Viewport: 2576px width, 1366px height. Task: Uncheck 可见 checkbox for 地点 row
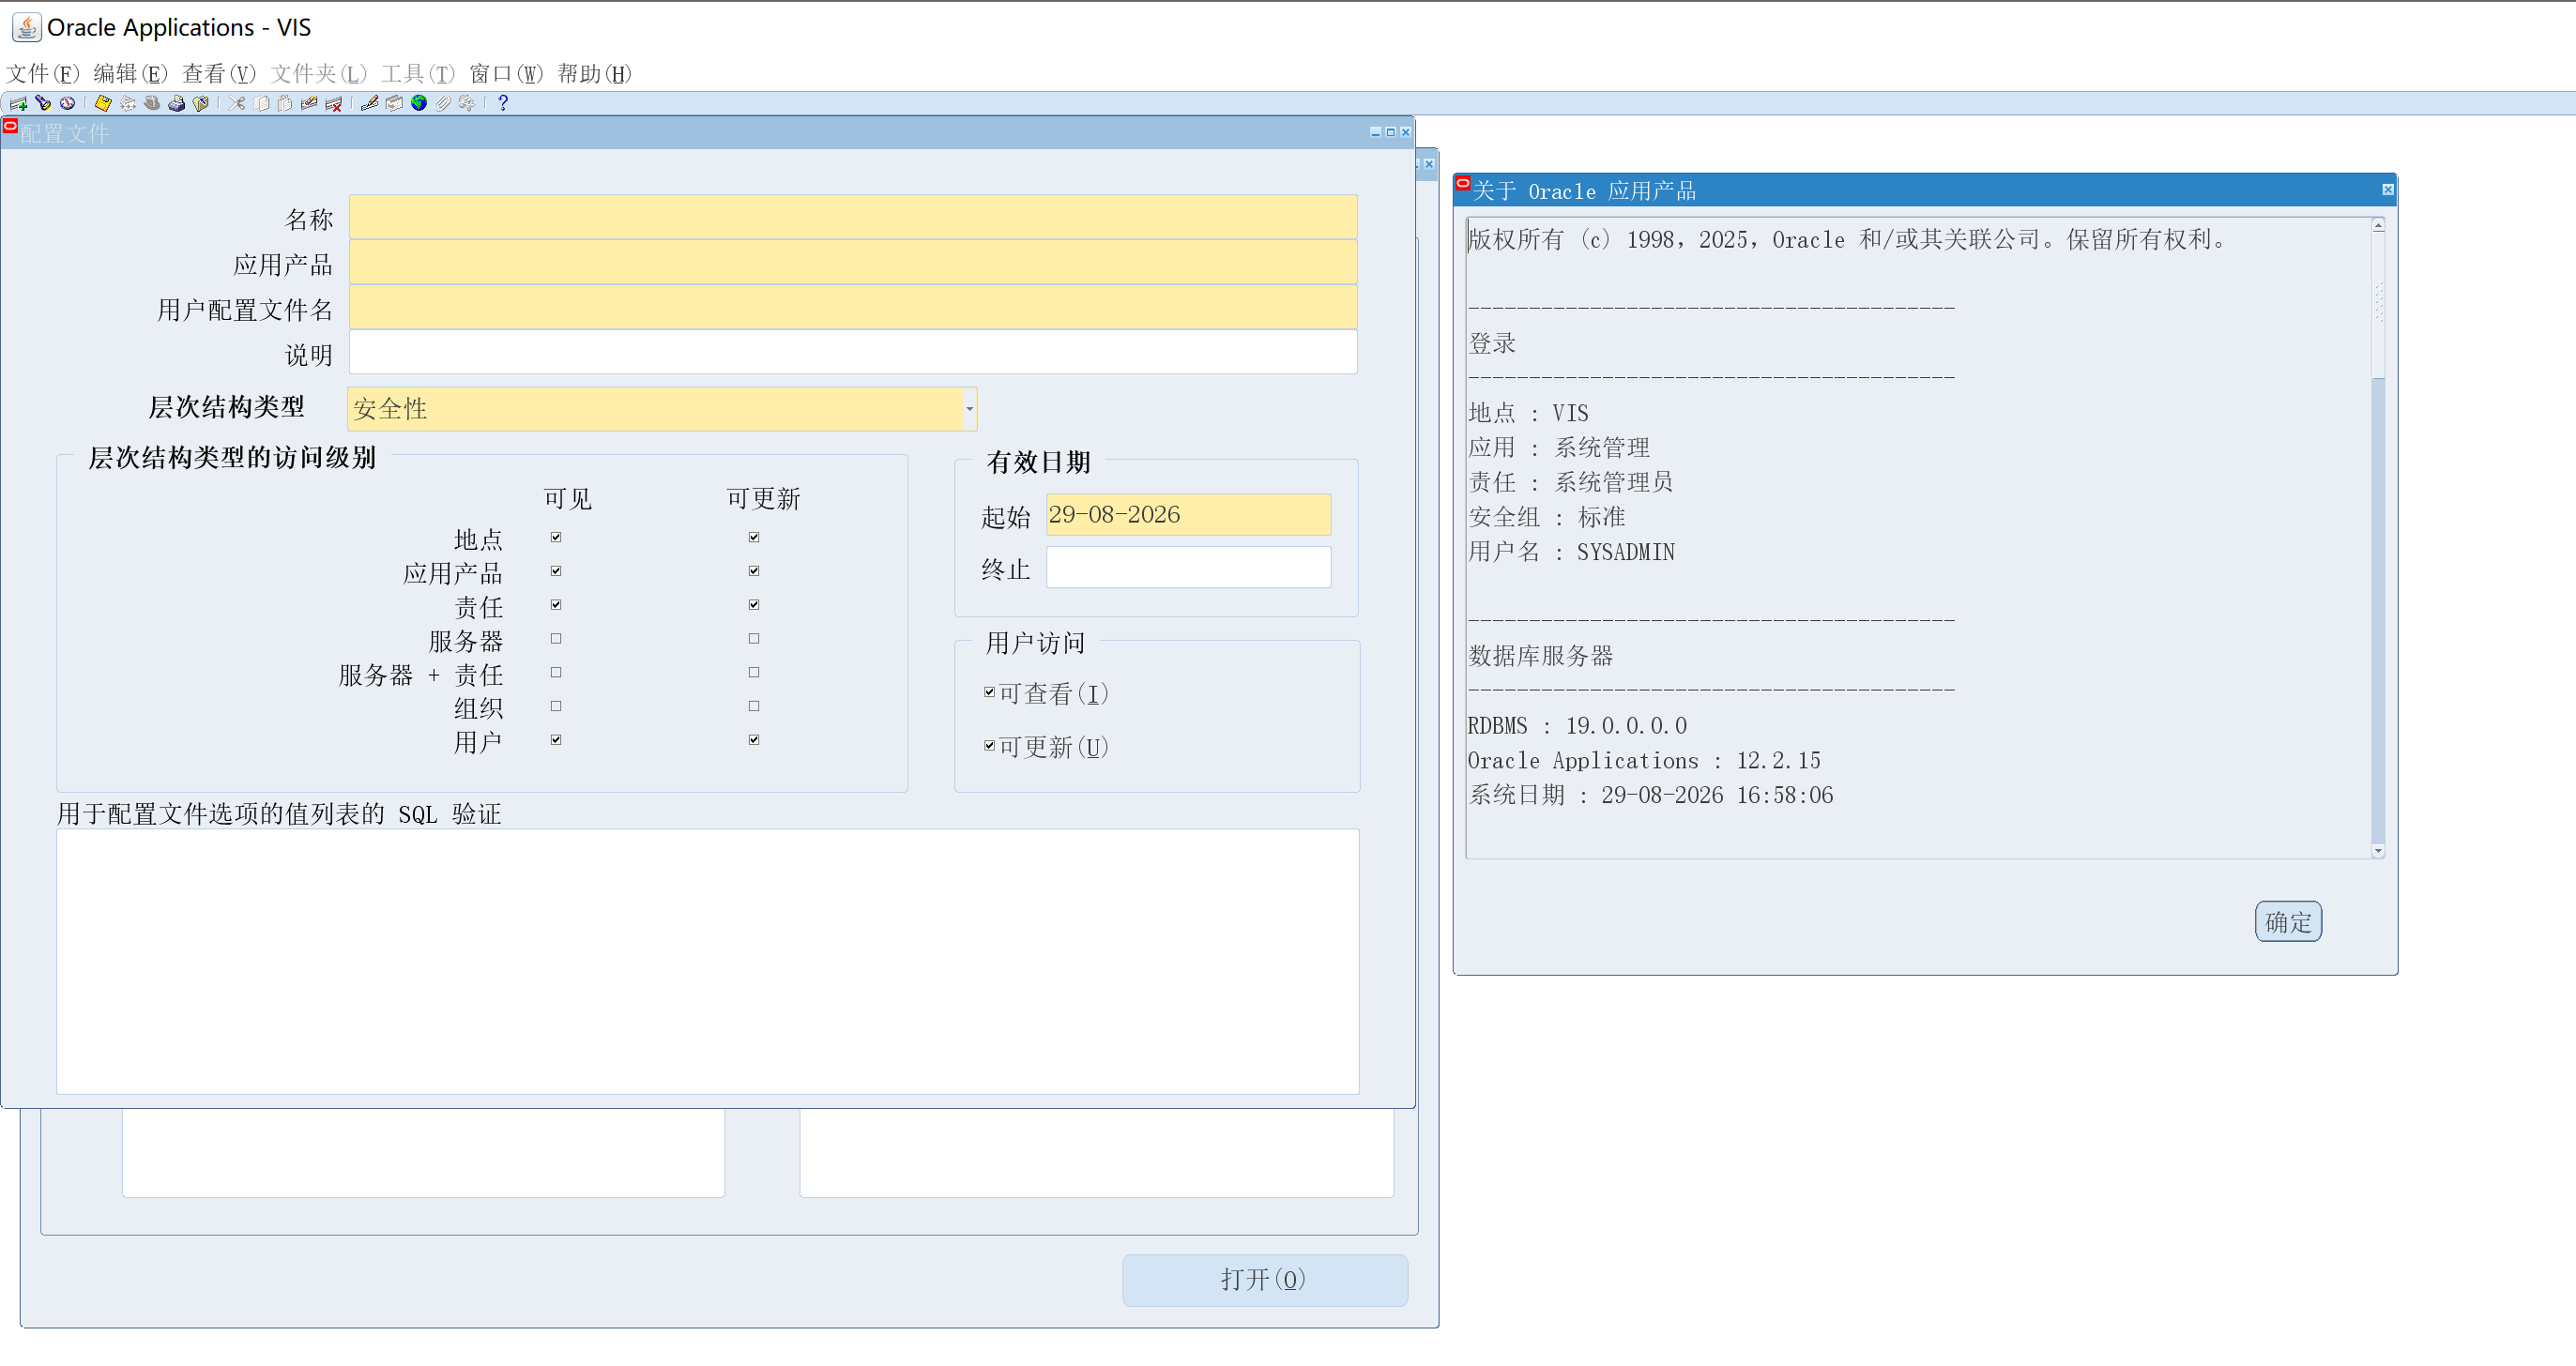556,537
